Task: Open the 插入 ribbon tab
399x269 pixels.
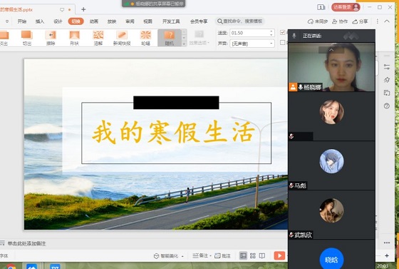Action: pos(40,21)
